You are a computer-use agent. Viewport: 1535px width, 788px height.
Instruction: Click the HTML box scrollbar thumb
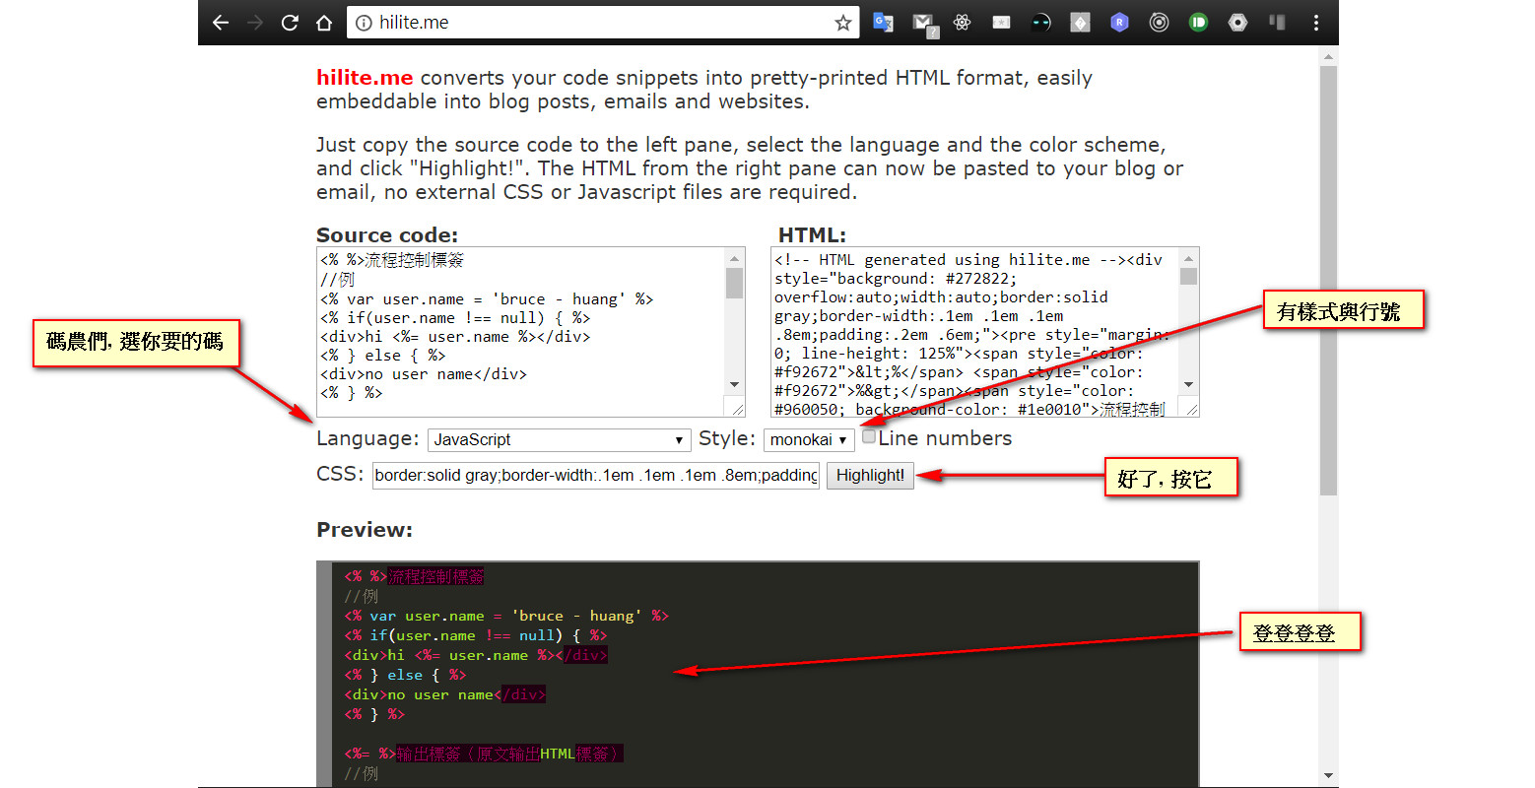click(x=1189, y=277)
